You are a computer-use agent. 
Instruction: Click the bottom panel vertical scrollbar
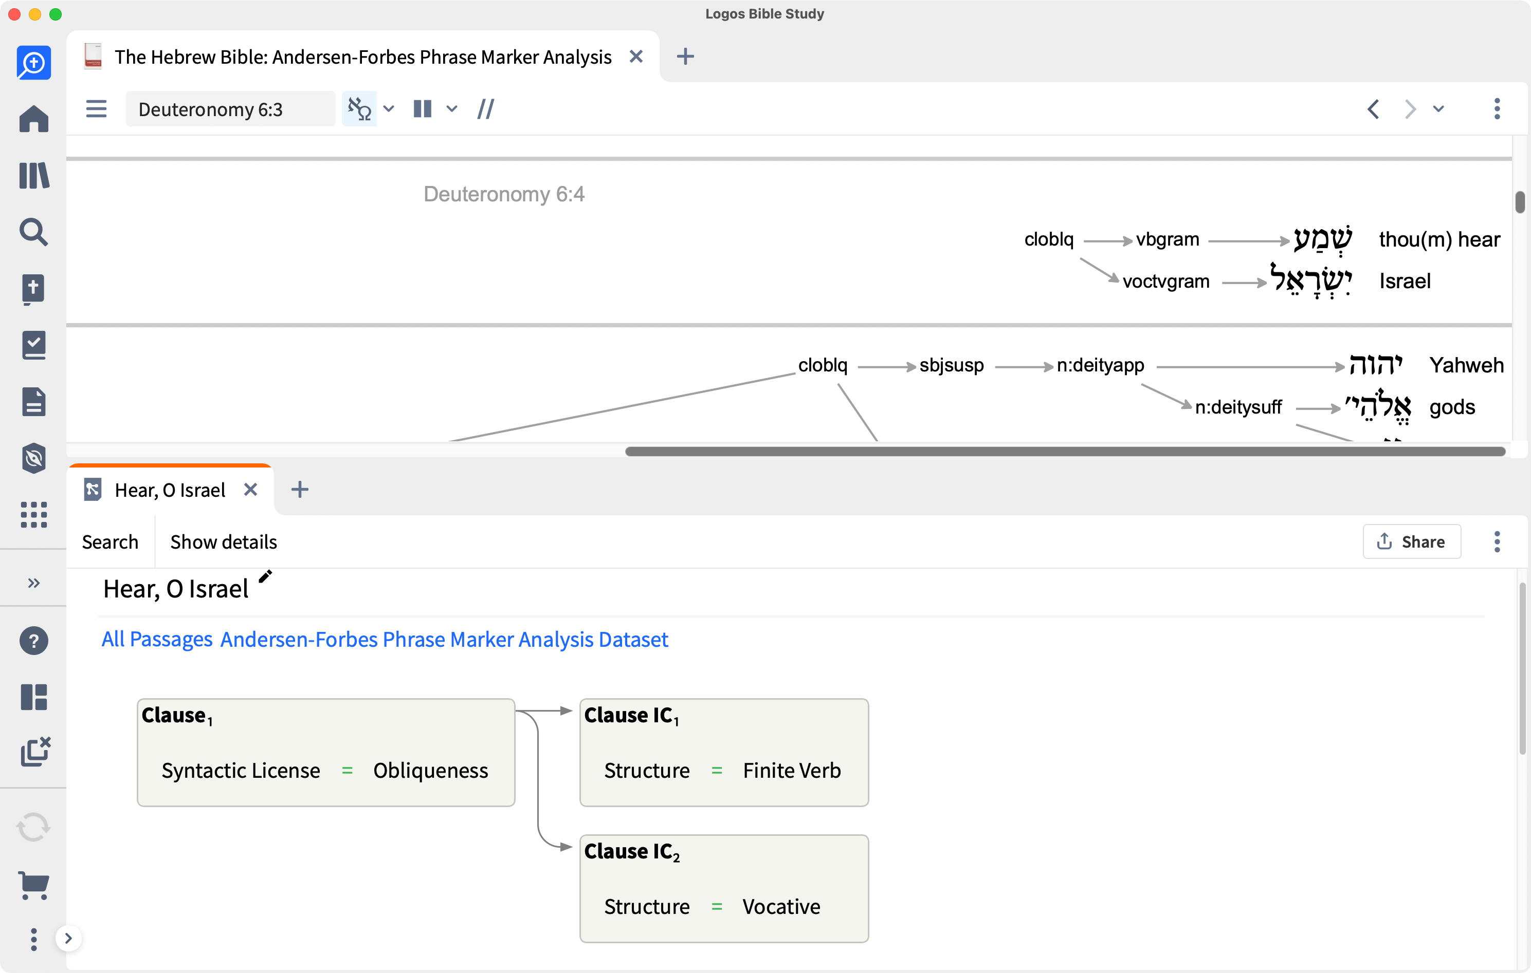(1522, 668)
